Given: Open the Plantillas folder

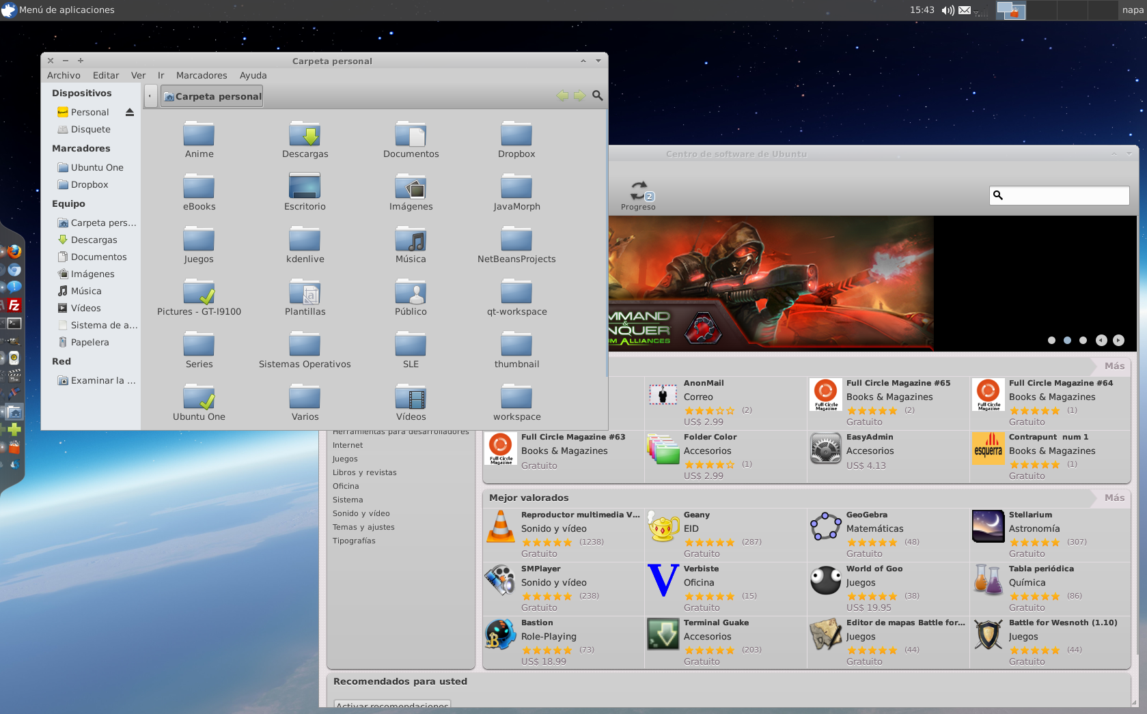Looking at the screenshot, I should [305, 297].
